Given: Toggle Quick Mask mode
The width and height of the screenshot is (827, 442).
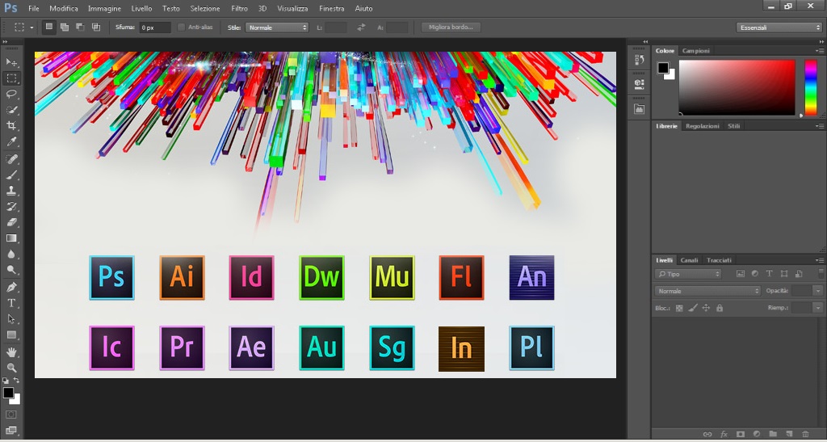Looking at the screenshot, I should [x=11, y=415].
